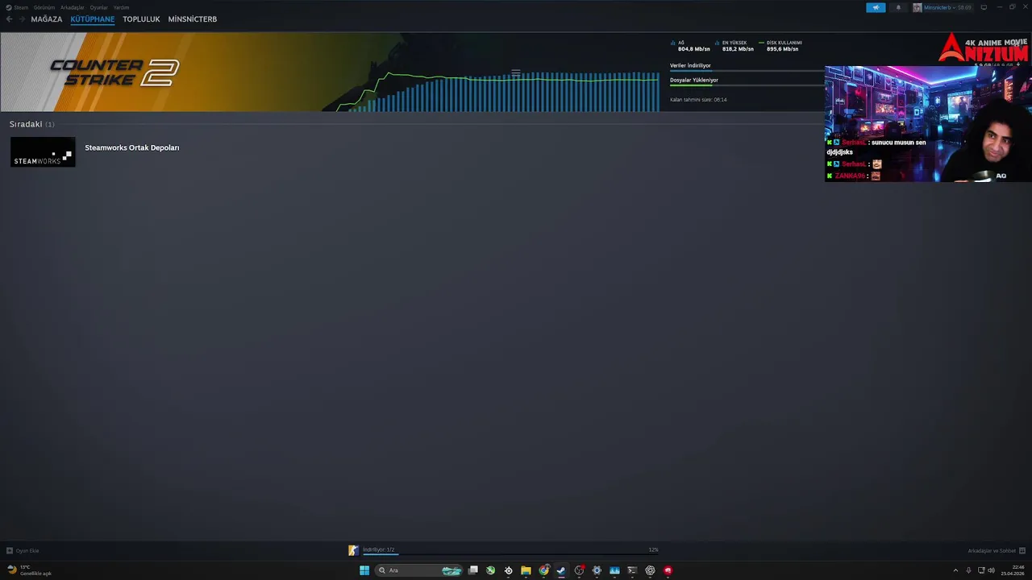Open the terminal icon on taskbar
Image resolution: width=1032 pixels, height=580 pixels.
click(x=632, y=570)
